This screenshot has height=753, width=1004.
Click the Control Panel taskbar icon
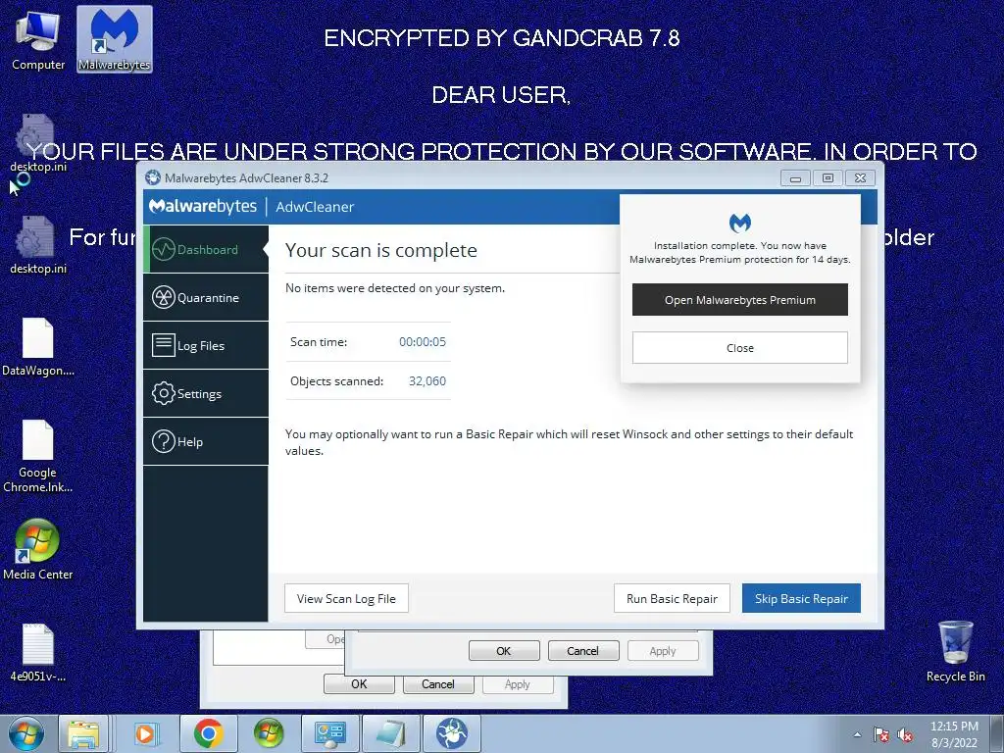coord(329,733)
